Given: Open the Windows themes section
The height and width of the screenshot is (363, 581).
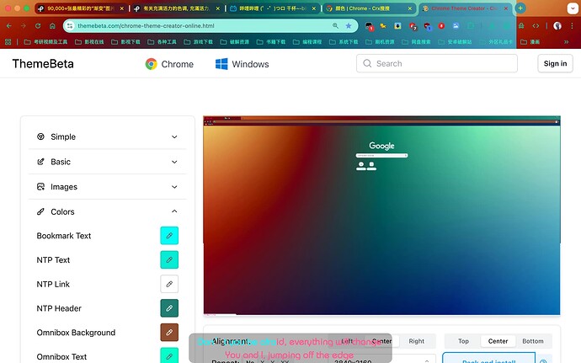Looking at the screenshot, I should pyautogui.click(x=242, y=64).
